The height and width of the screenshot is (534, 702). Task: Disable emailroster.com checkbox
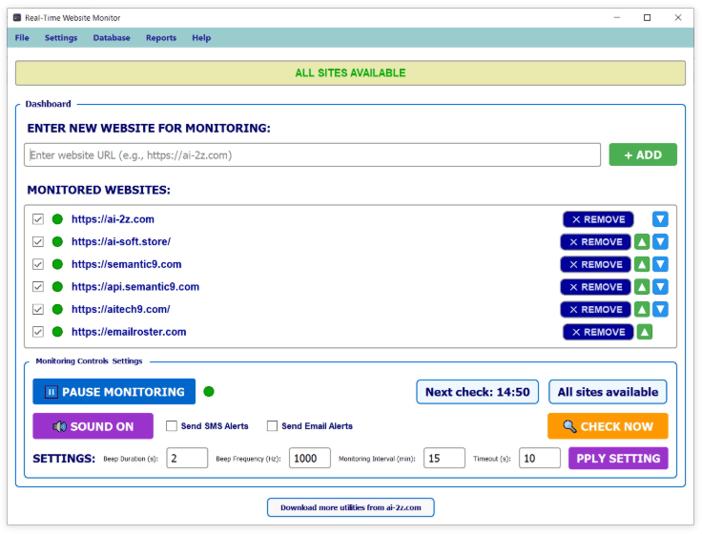point(38,332)
